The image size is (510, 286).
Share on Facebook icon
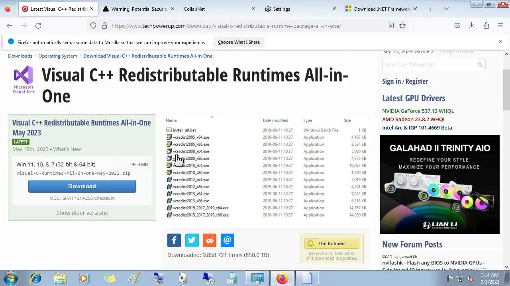[174, 240]
